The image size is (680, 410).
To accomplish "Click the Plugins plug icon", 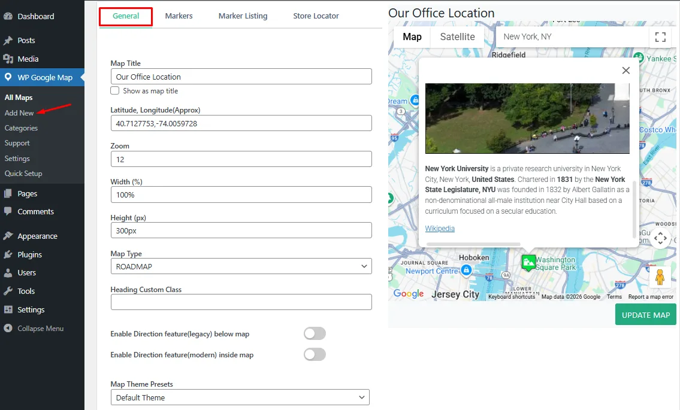I will 8,254.
